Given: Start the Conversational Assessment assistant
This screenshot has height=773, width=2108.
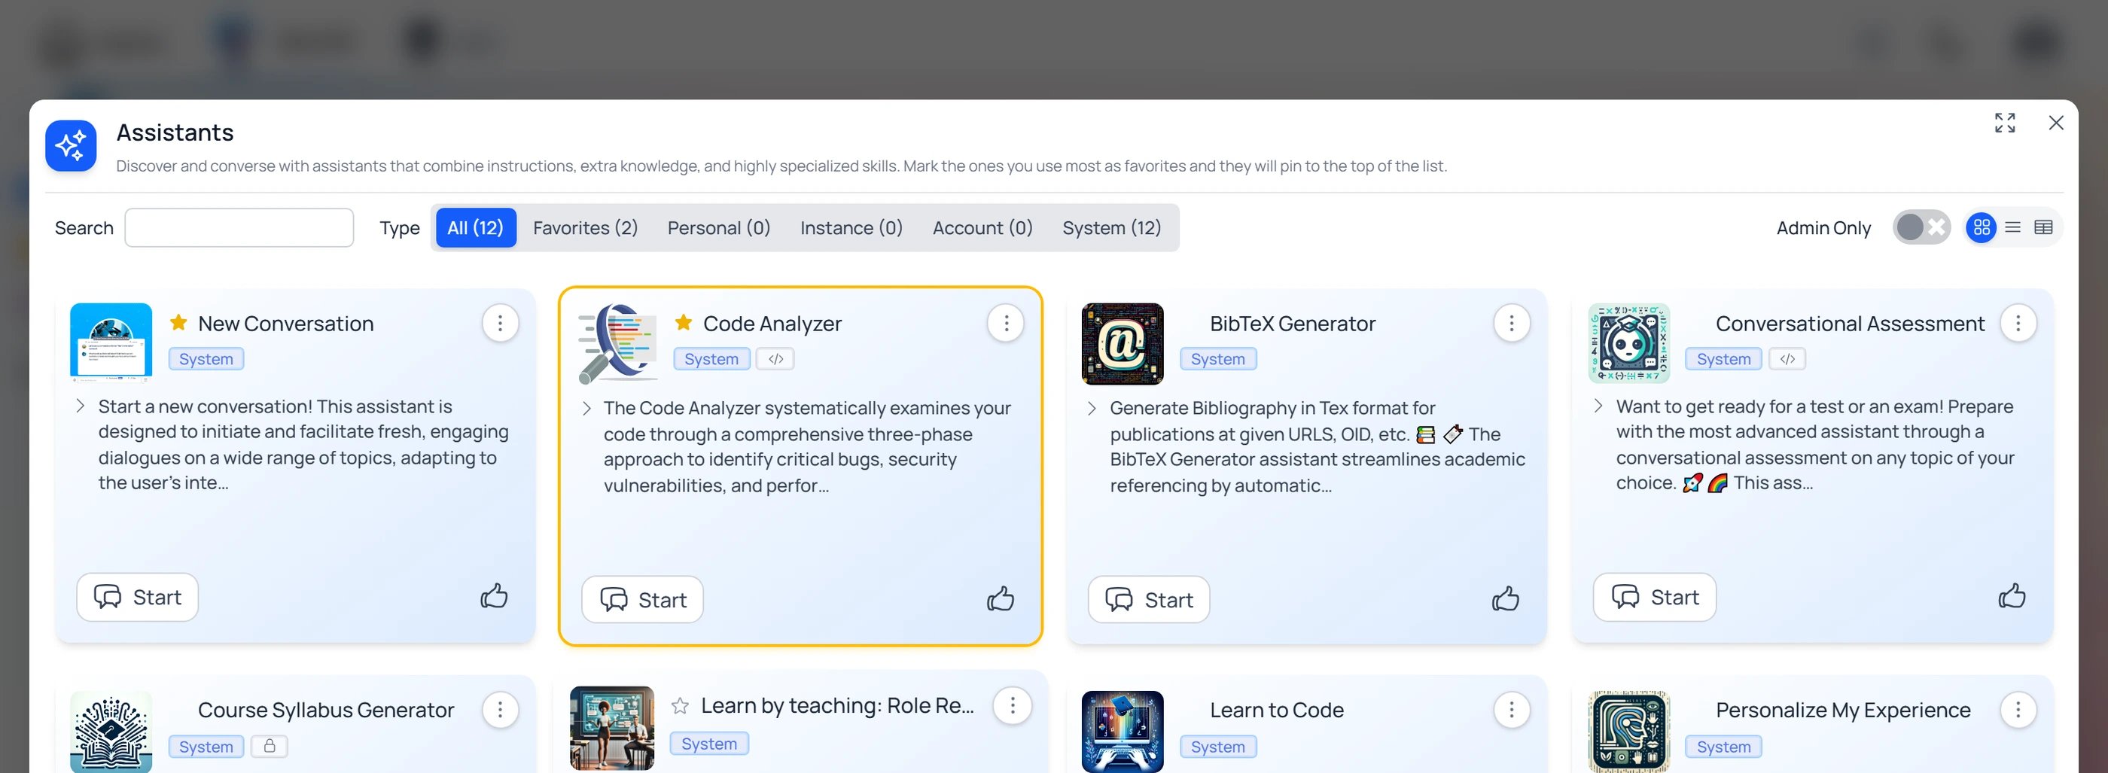Looking at the screenshot, I should [1654, 597].
